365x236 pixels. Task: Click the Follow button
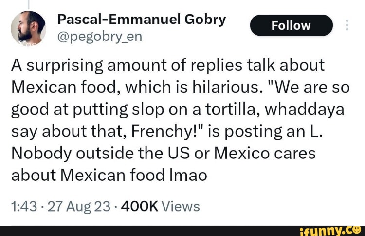(291, 25)
